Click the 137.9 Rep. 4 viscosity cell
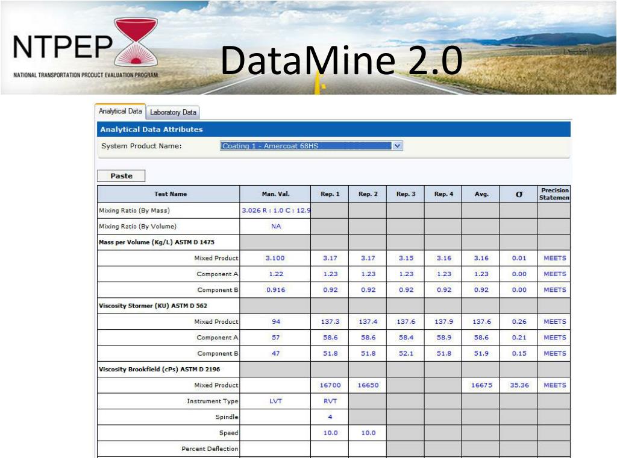617x463 pixels. click(443, 322)
